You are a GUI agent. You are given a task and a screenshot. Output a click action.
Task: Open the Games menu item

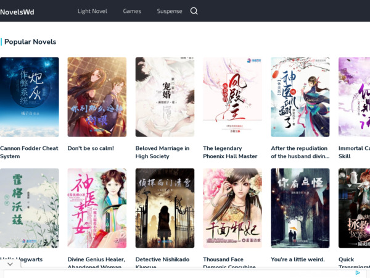click(x=132, y=11)
